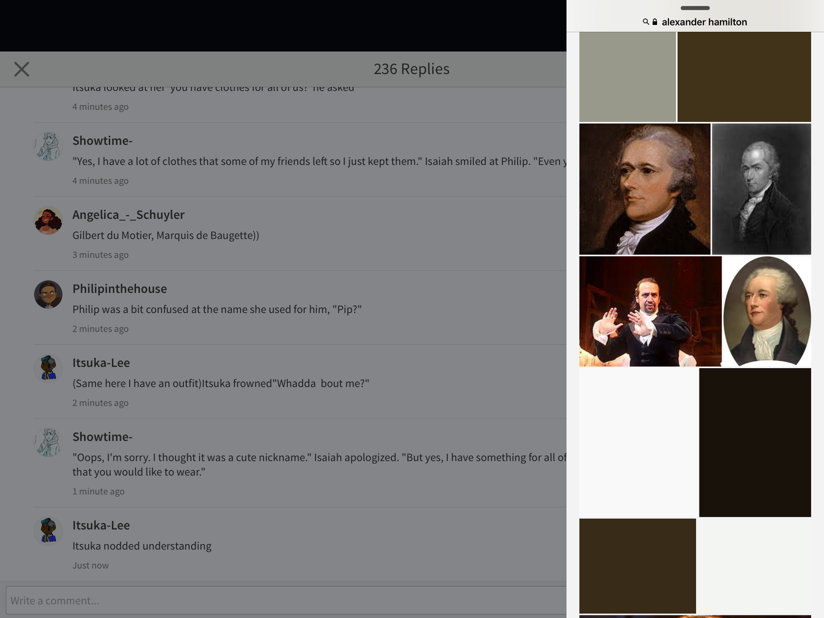This screenshot has height=618, width=824.
Task: Open Showtime- avatar on the 'Oops, I'm sorry' comment
Action: (x=48, y=442)
